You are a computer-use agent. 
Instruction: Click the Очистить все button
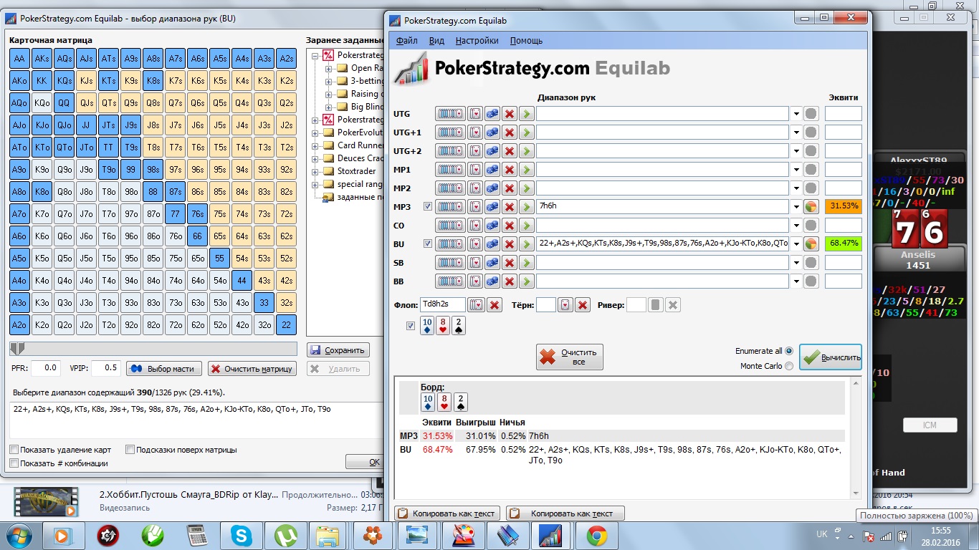coord(570,357)
